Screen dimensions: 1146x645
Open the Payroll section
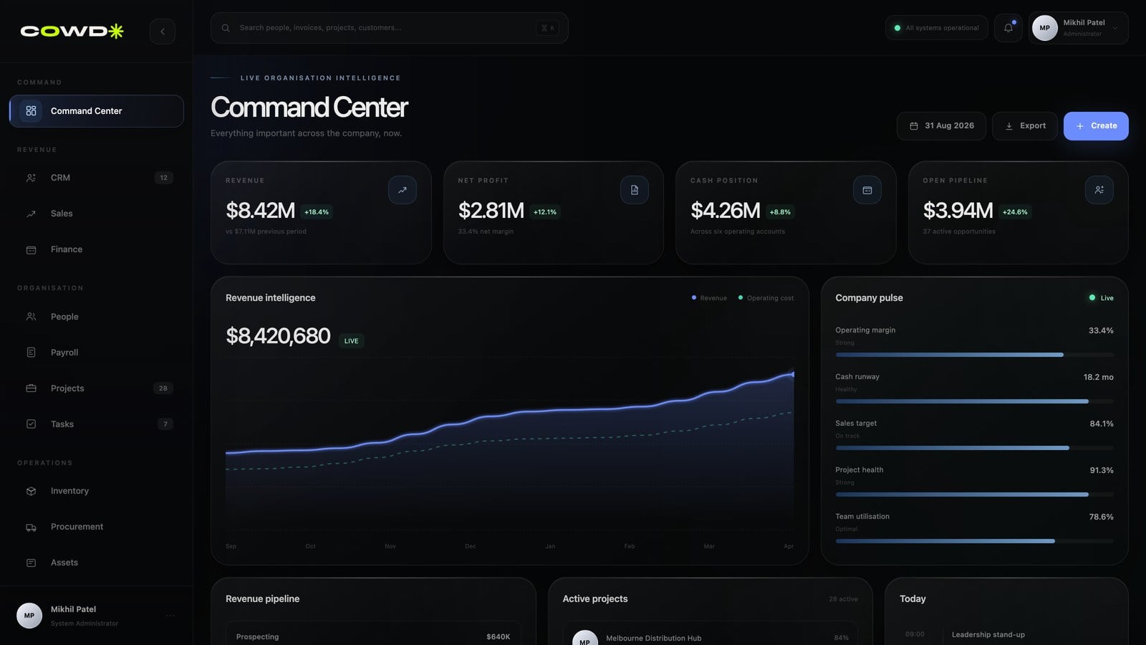[x=97, y=353]
